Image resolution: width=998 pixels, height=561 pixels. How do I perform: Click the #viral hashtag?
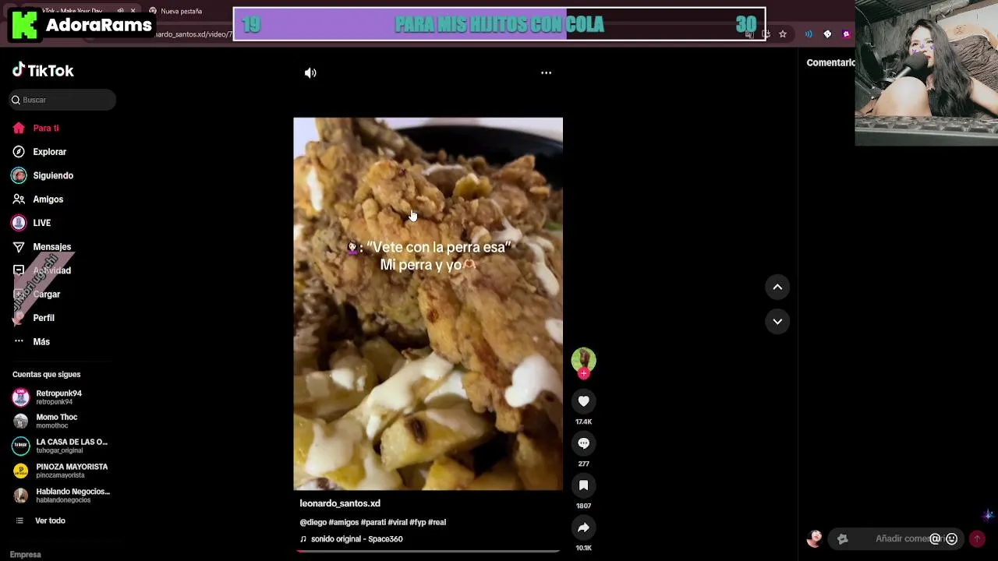398,522
